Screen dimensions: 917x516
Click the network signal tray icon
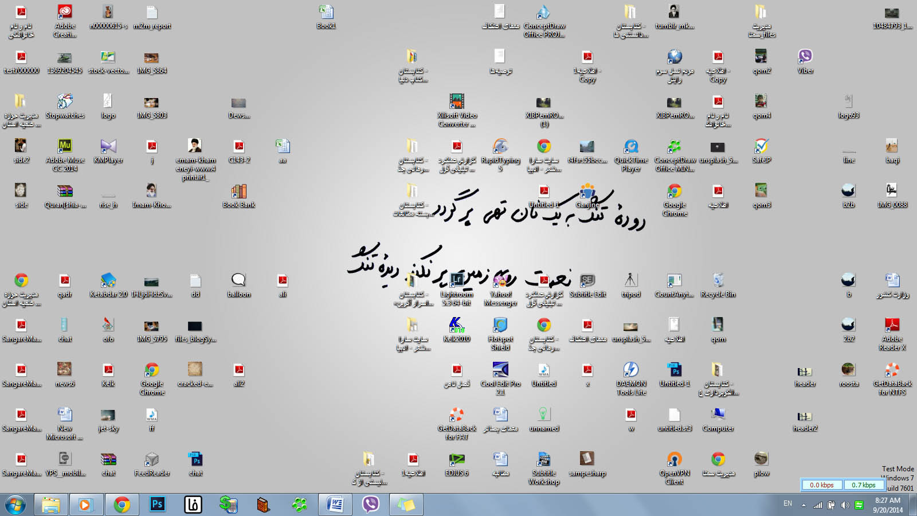(818, 505)
